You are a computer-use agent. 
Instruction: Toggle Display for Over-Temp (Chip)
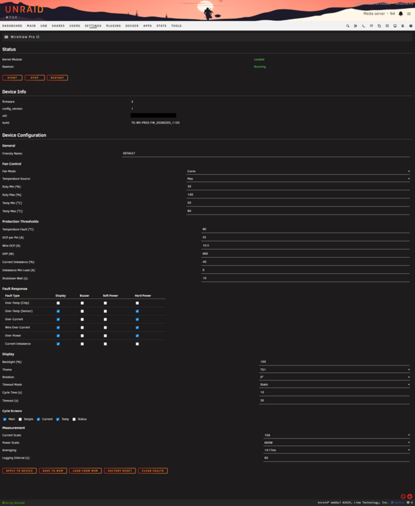pyautogui.click(x=58, y=303)
